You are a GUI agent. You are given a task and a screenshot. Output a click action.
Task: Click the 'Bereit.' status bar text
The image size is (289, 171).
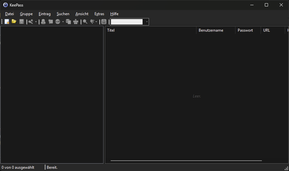[52, 167]
